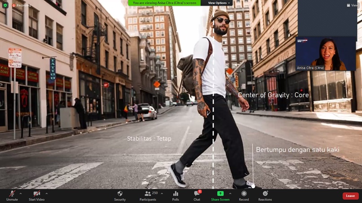Viewport: 362px width, 203px height.
Task: Open the Polls window
Action: tap(175, 195)
